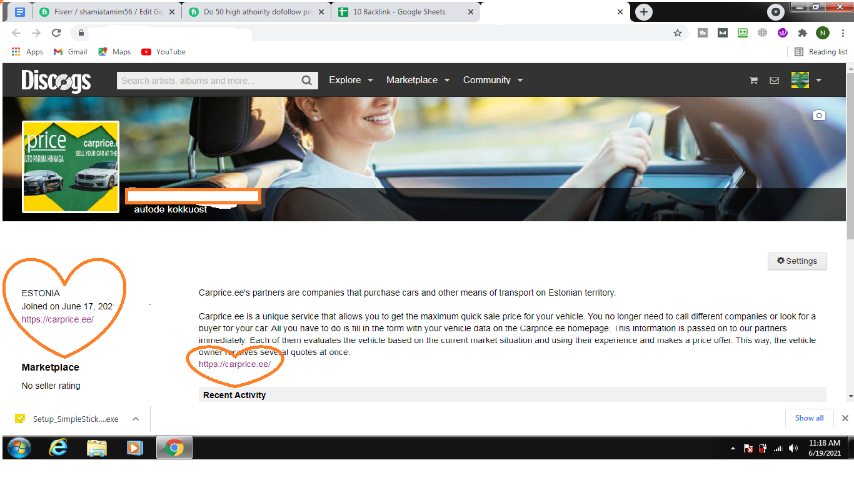The height and width of the screenshot is (480, 854).
Task: Open Chrome extensions puzzle icon
Action: (802, 33)
